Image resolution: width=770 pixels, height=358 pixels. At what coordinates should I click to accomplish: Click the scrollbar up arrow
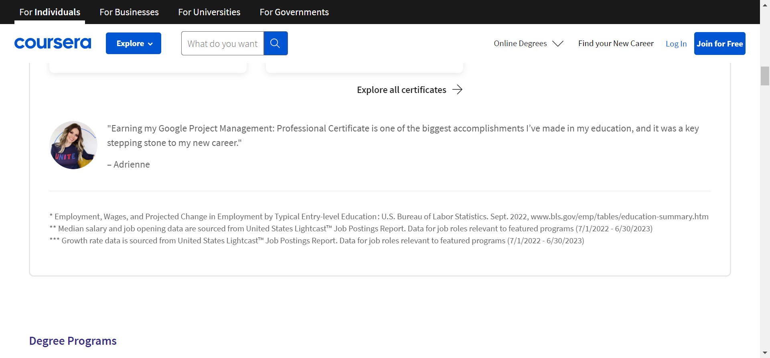click(x=765, y=3)
